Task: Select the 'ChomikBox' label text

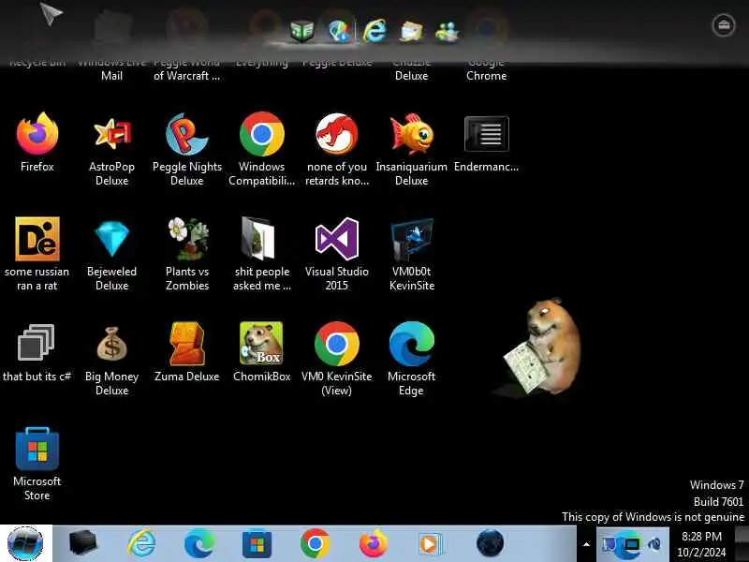Action: pyautogui.click(x=262, y=377)
